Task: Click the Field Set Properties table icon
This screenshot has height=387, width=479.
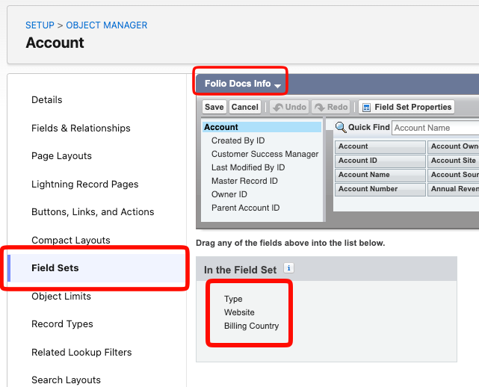Action: [x=366, y=108]
